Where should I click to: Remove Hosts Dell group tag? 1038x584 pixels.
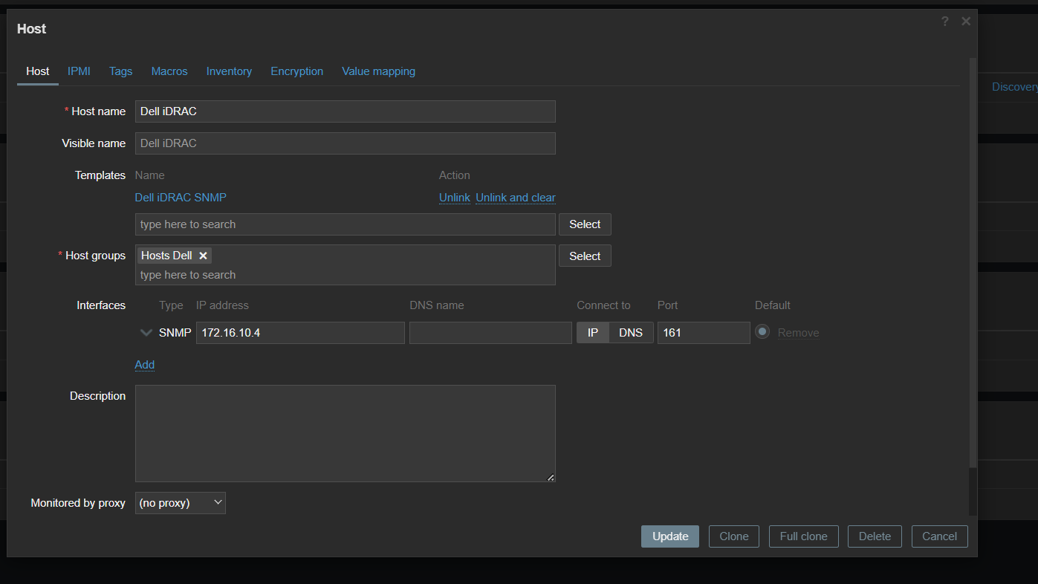pyautogui.click(x=203, y=256)
